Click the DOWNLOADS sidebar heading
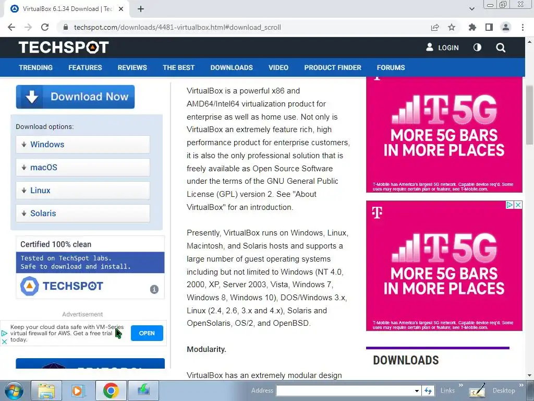 pyautogui.click(x=406, y=360)
